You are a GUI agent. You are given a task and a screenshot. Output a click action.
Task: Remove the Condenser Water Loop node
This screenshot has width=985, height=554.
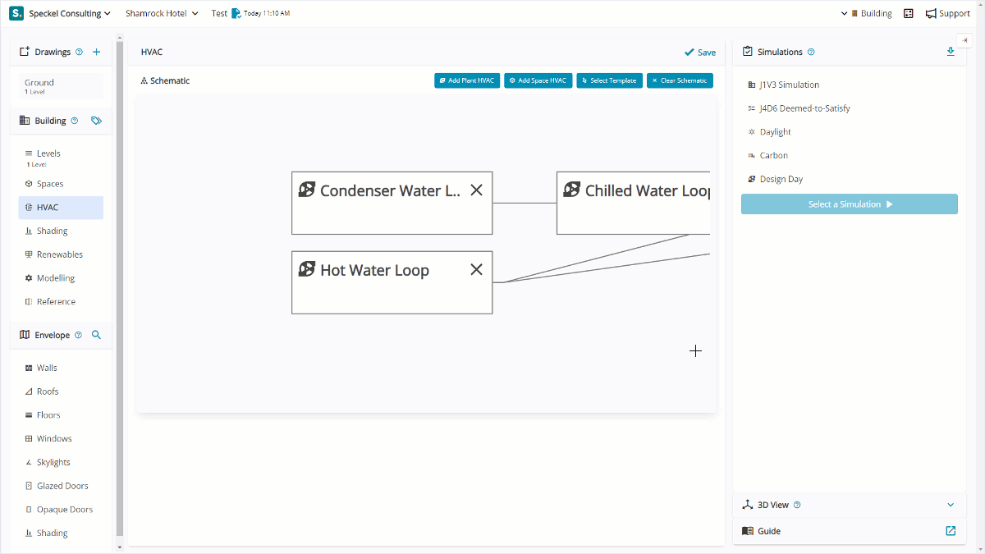pyautogui.click(x=476, y=190)
